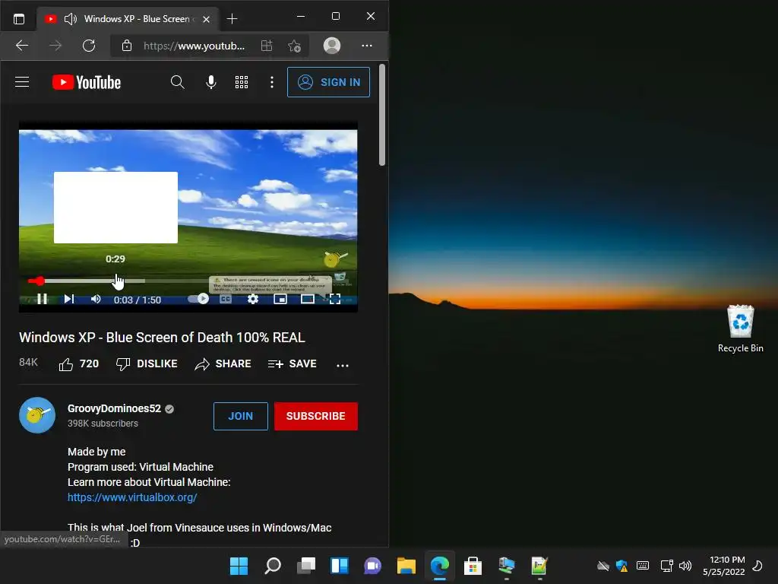
Task: Add this page to favorites
Action: [x=294, y=46]
